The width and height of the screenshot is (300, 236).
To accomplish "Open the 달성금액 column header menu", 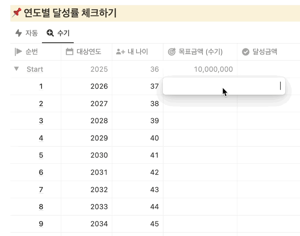I will pyautogui.click(x=268, y=52).
